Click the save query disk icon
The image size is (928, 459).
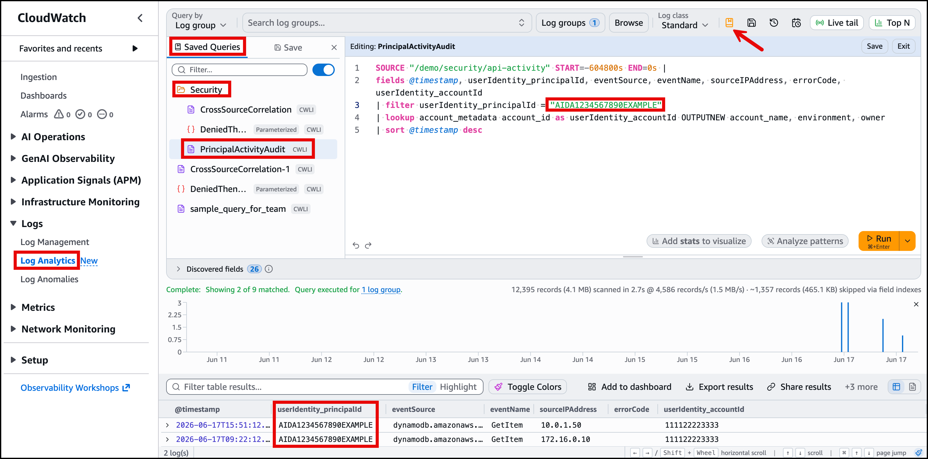pos(751,23)
